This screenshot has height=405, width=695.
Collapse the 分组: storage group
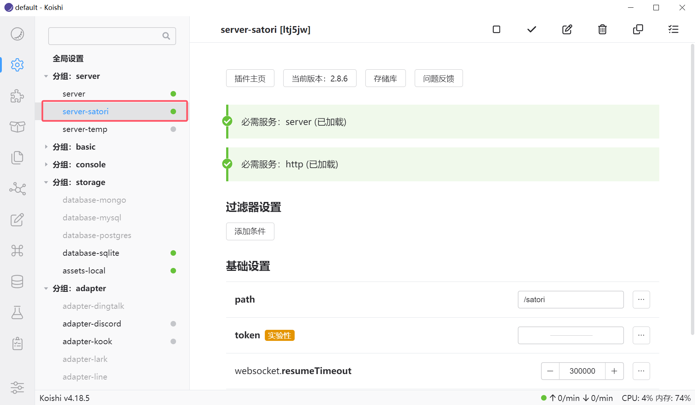click(x=46, y=182)
